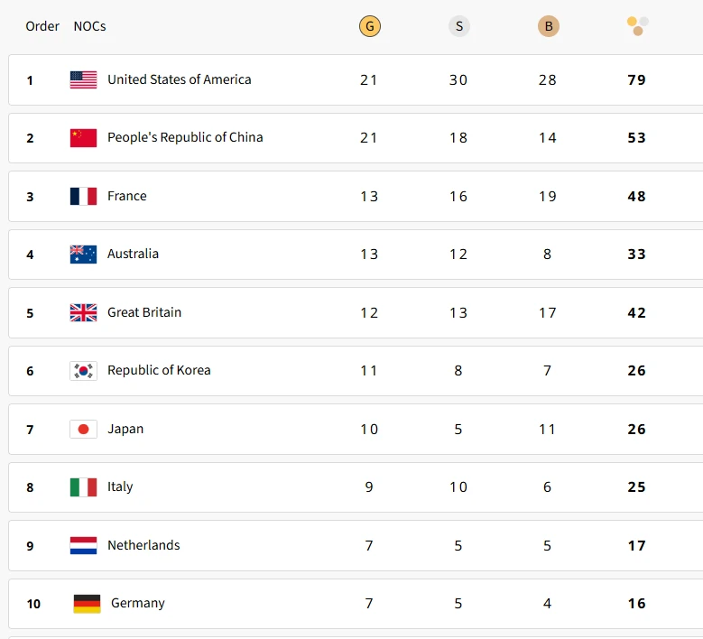
Task: Select the Great Britain row total 42
Action: (x=636, y=312)
